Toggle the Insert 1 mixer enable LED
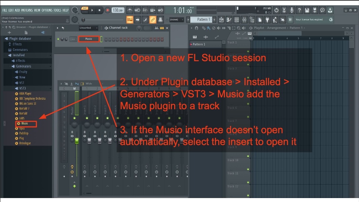Viewport: 359px width, 202px height. click(x=87, y=118)
